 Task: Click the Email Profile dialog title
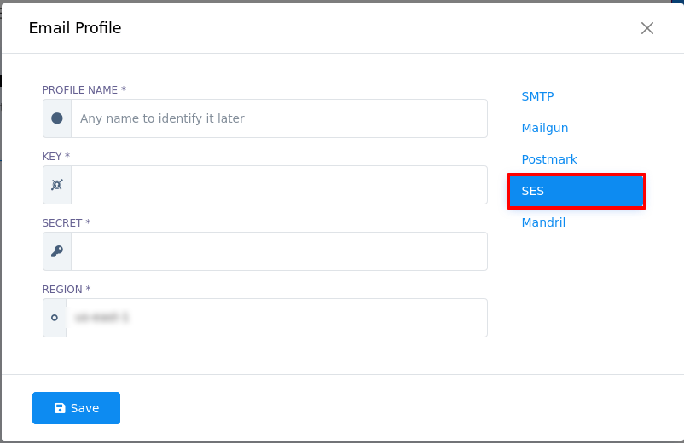(75, 28)
